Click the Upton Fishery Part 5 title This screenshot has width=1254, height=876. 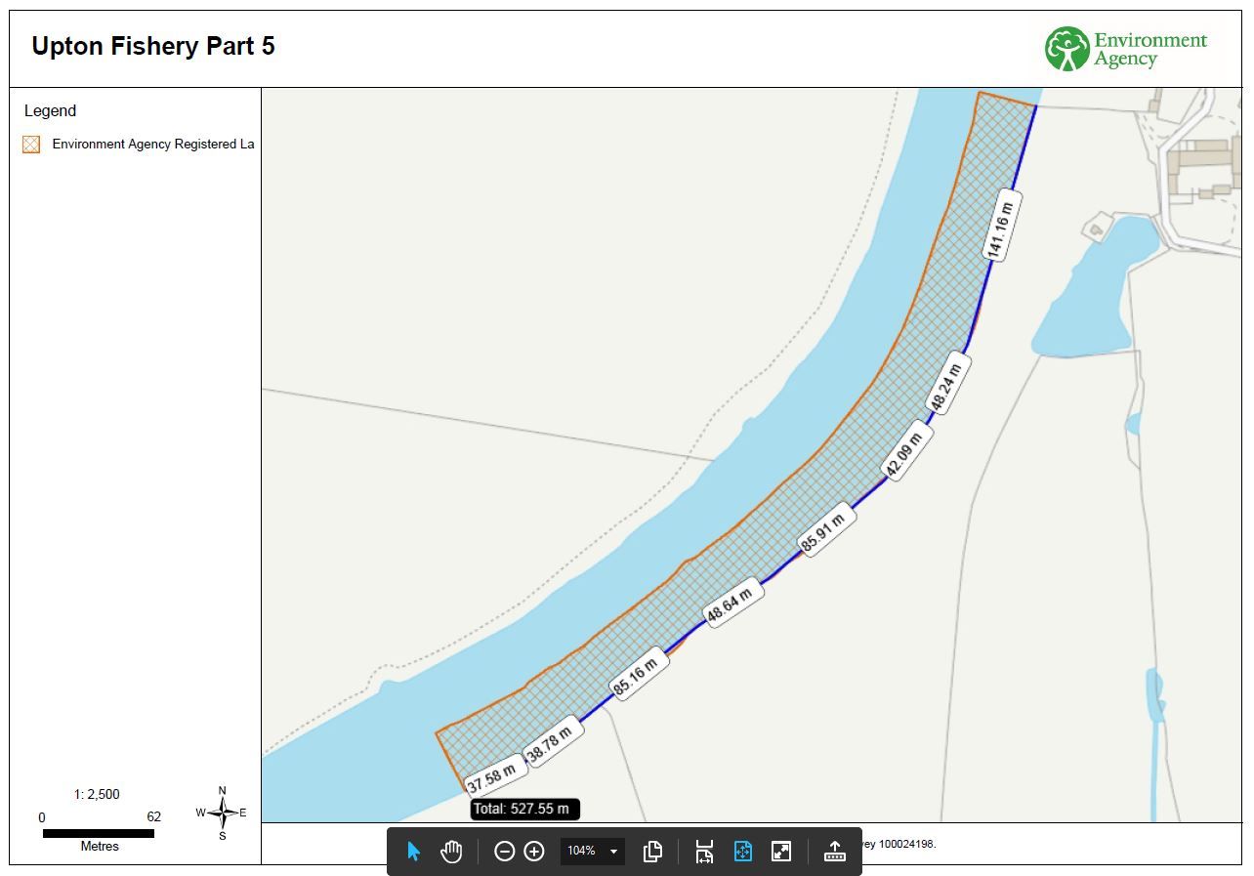153,46
